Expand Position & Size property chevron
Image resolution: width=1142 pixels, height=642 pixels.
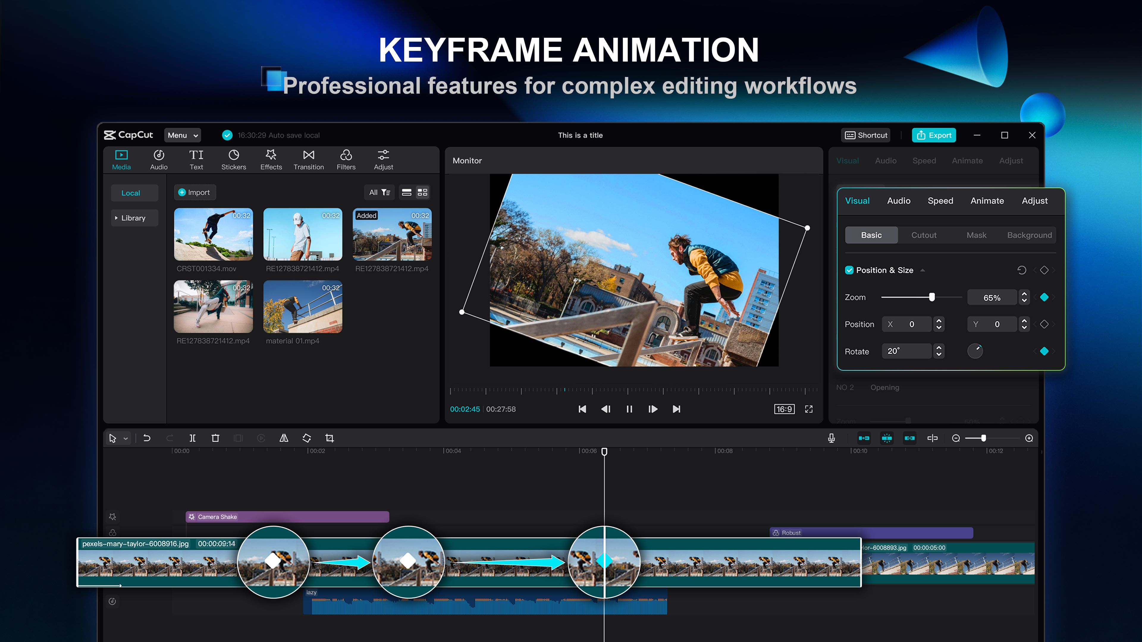point(924,270)
